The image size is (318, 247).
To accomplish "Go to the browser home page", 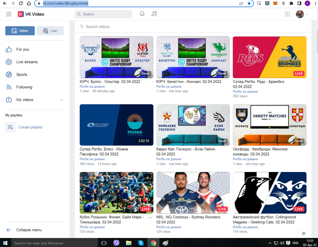I will point(29,3).
